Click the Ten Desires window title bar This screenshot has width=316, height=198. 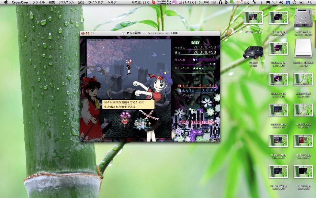(150, 33)
